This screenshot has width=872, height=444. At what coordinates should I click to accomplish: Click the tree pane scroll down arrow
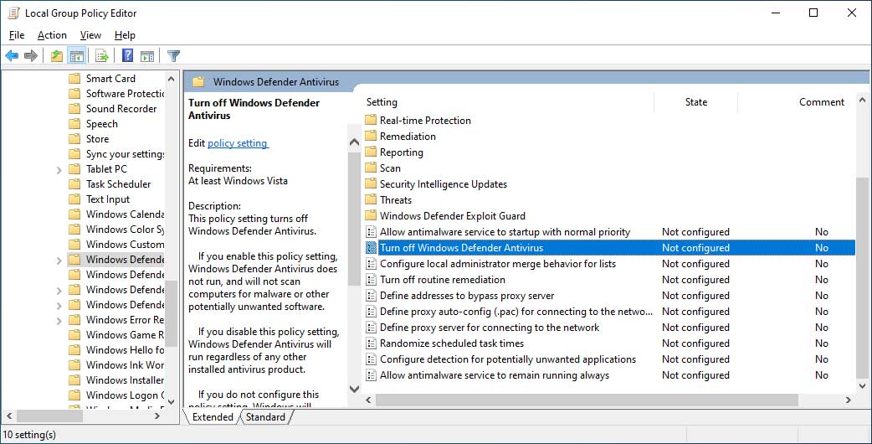pos(172,401)
